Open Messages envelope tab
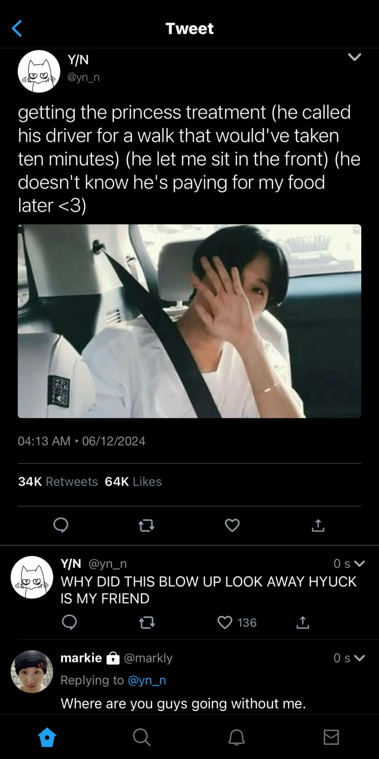The height and width of the screenshot is (759, 379). pos(331,737)
